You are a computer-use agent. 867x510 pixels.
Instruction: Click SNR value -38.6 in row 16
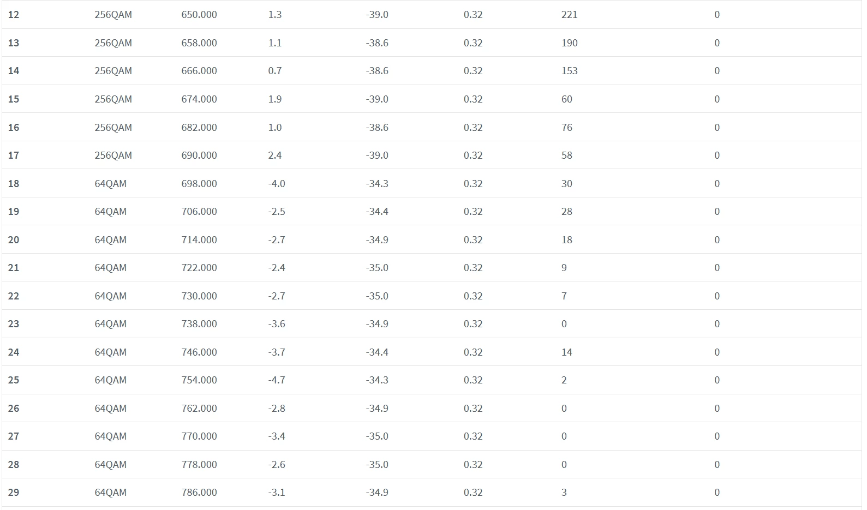tap(377, 128)
